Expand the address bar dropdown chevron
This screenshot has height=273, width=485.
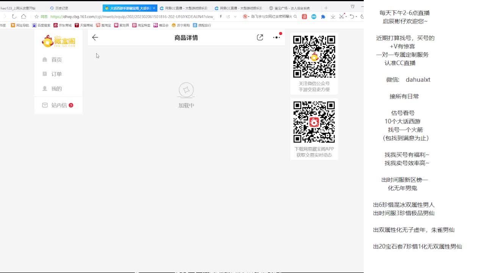click(x=235, y=17)
